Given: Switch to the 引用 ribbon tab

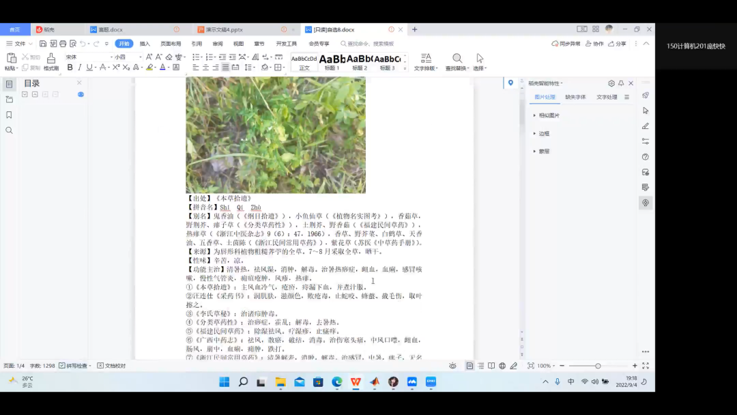Looking at the screenshot, I should pyautogui.click(x=197, y=44).
